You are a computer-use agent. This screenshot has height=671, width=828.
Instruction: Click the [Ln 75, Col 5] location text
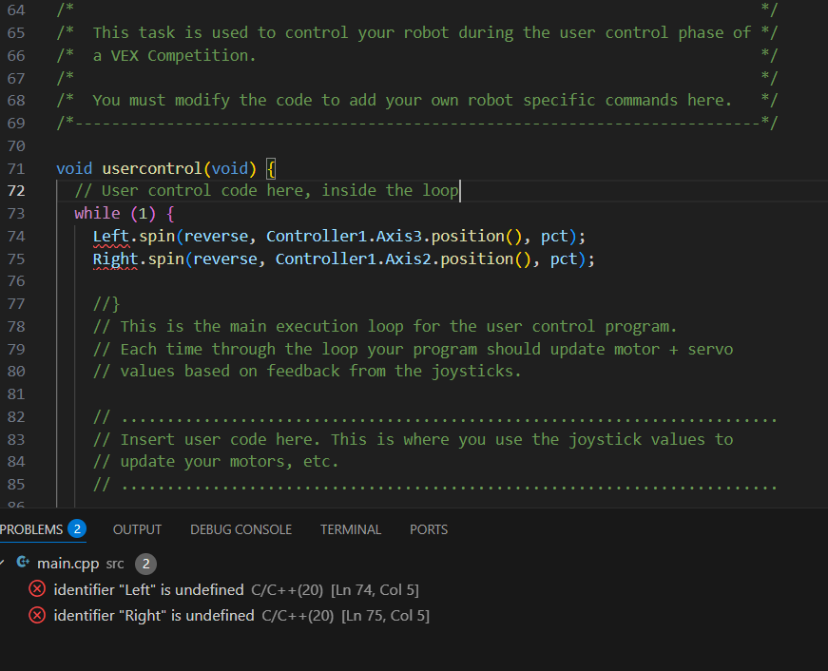point(386,616)
